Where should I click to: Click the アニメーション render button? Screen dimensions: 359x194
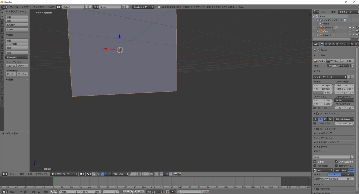(x=333, y=61)
